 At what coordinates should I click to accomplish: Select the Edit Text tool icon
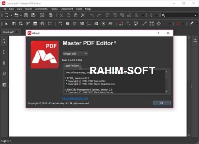14,24
